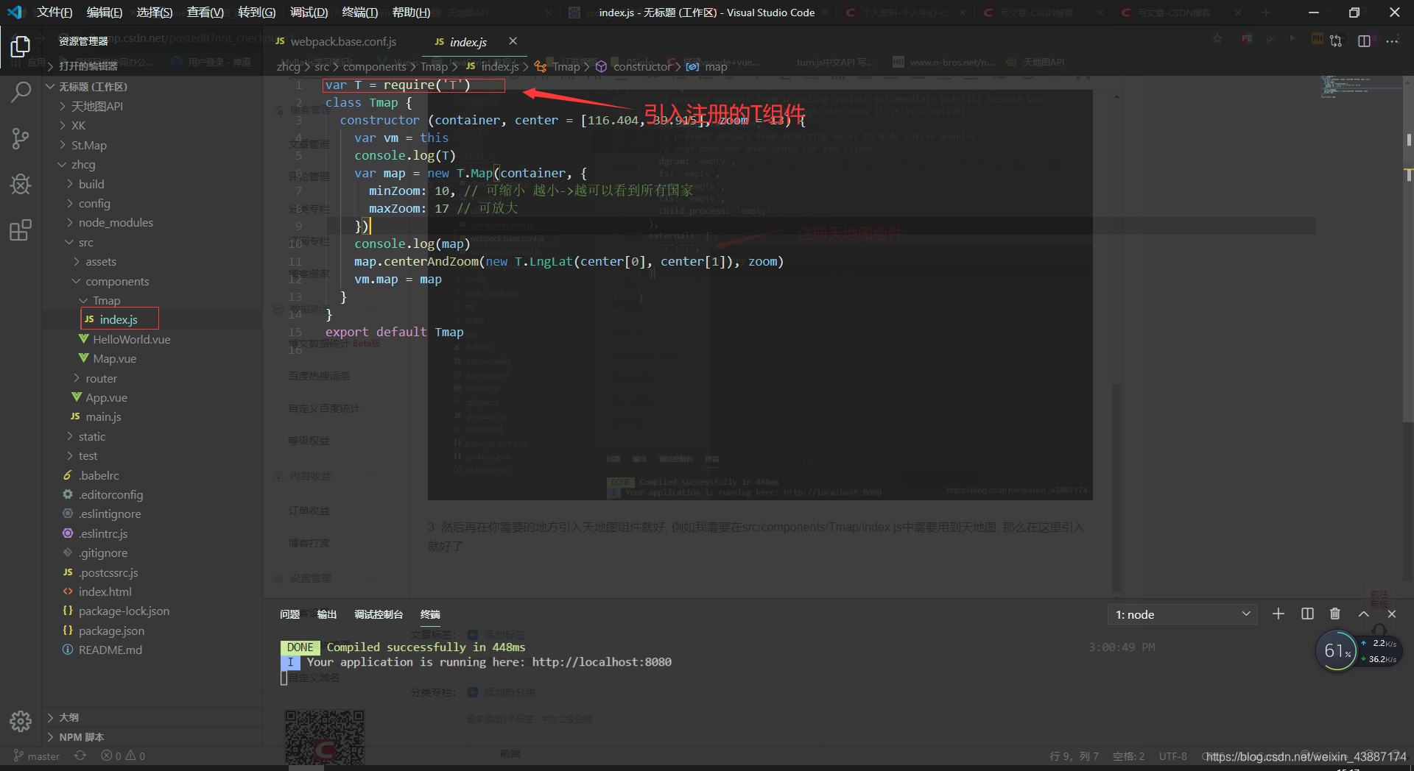This screenshot has height=771, width=1414.
Task: Close the index.js editor tab
Action: pos(513,41)
